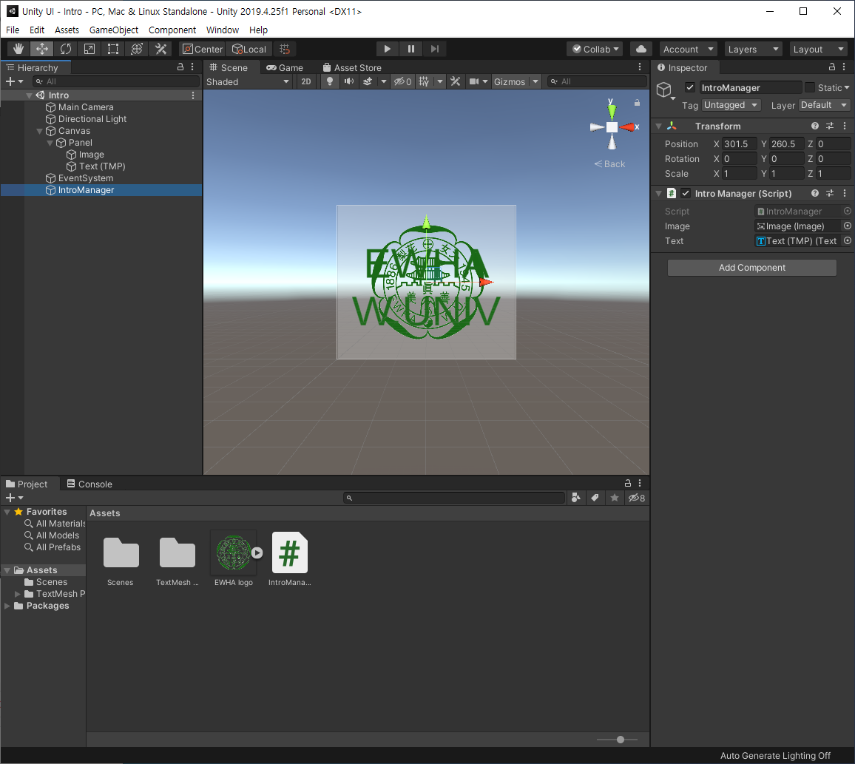Lock the Project panel
The width and height of the screenshot is (855, 764).
click(628, 483)
